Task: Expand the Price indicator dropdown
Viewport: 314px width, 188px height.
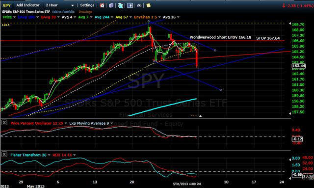Action: pyautogui.click(x=14, y=17)
